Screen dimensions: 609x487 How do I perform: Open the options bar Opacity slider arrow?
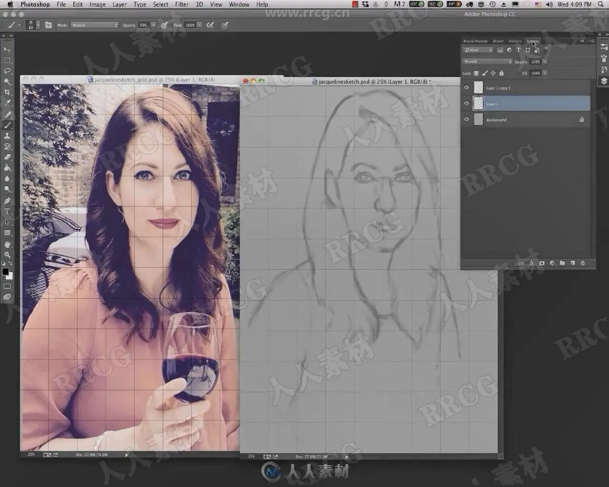coord(153,25)
